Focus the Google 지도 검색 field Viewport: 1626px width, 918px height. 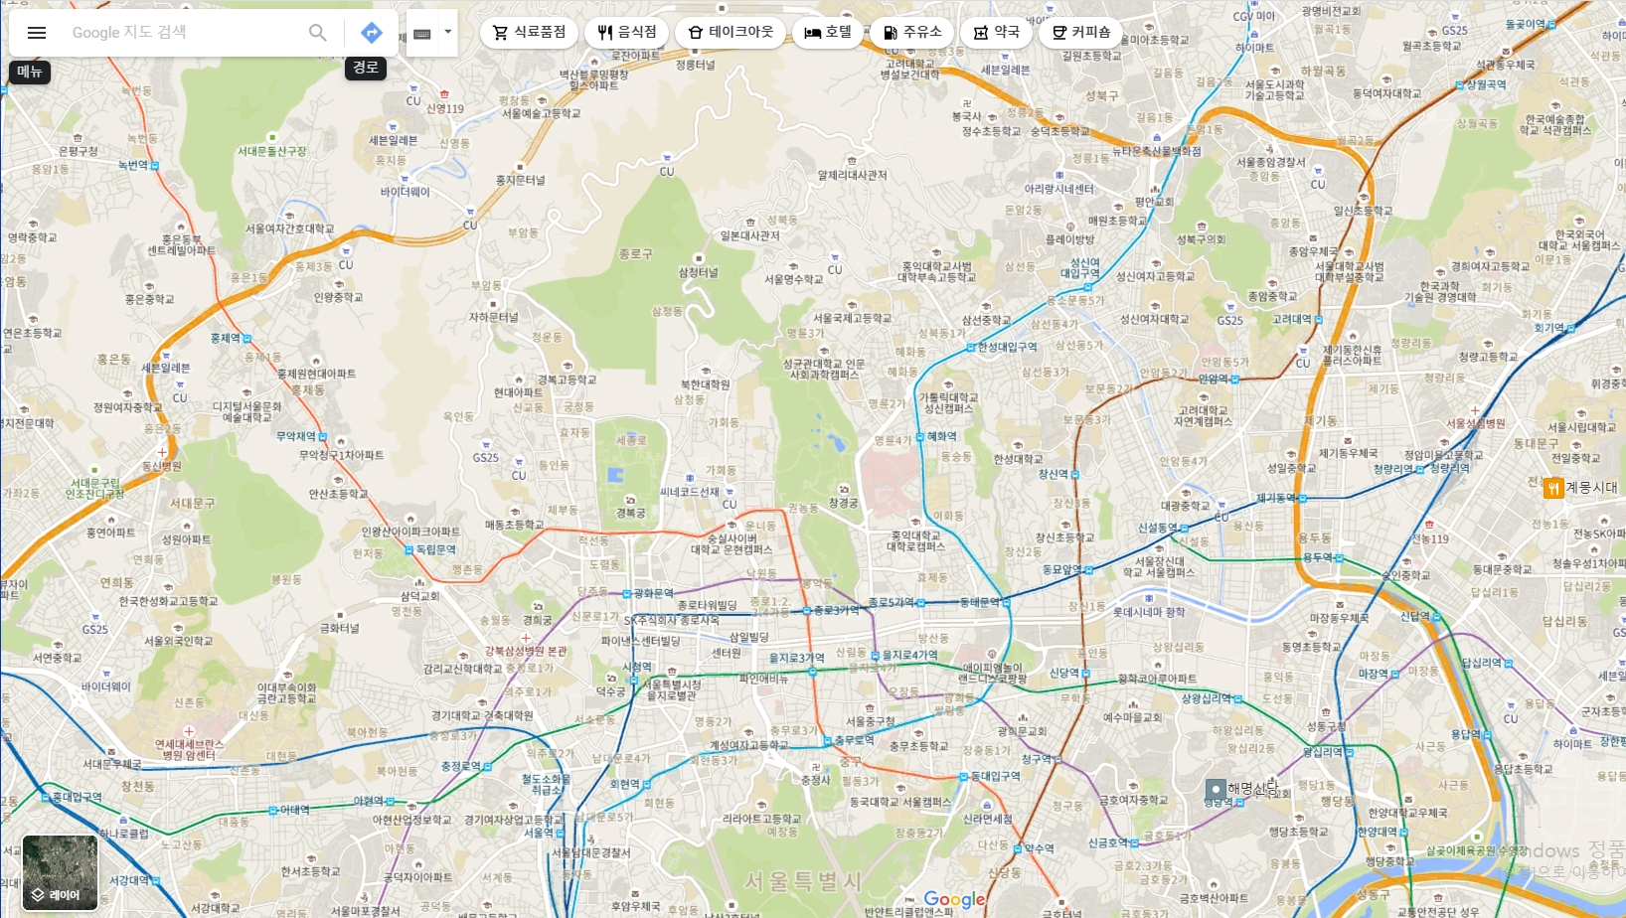coord(184,33)
